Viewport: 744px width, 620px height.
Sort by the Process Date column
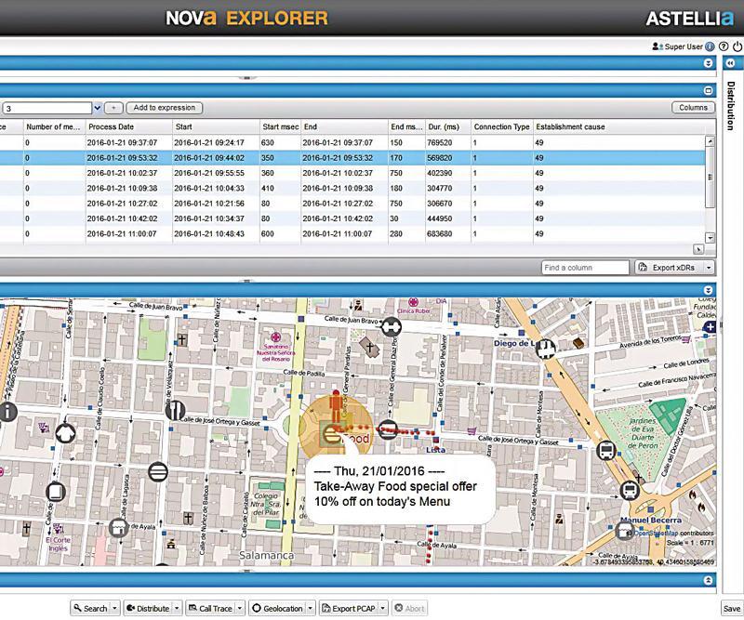(x=128, y=126)
